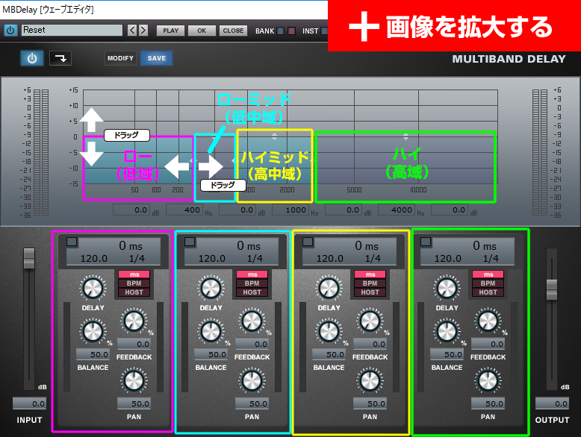
Task: Enable the low band delay checkbox
Action: point(72,242)
